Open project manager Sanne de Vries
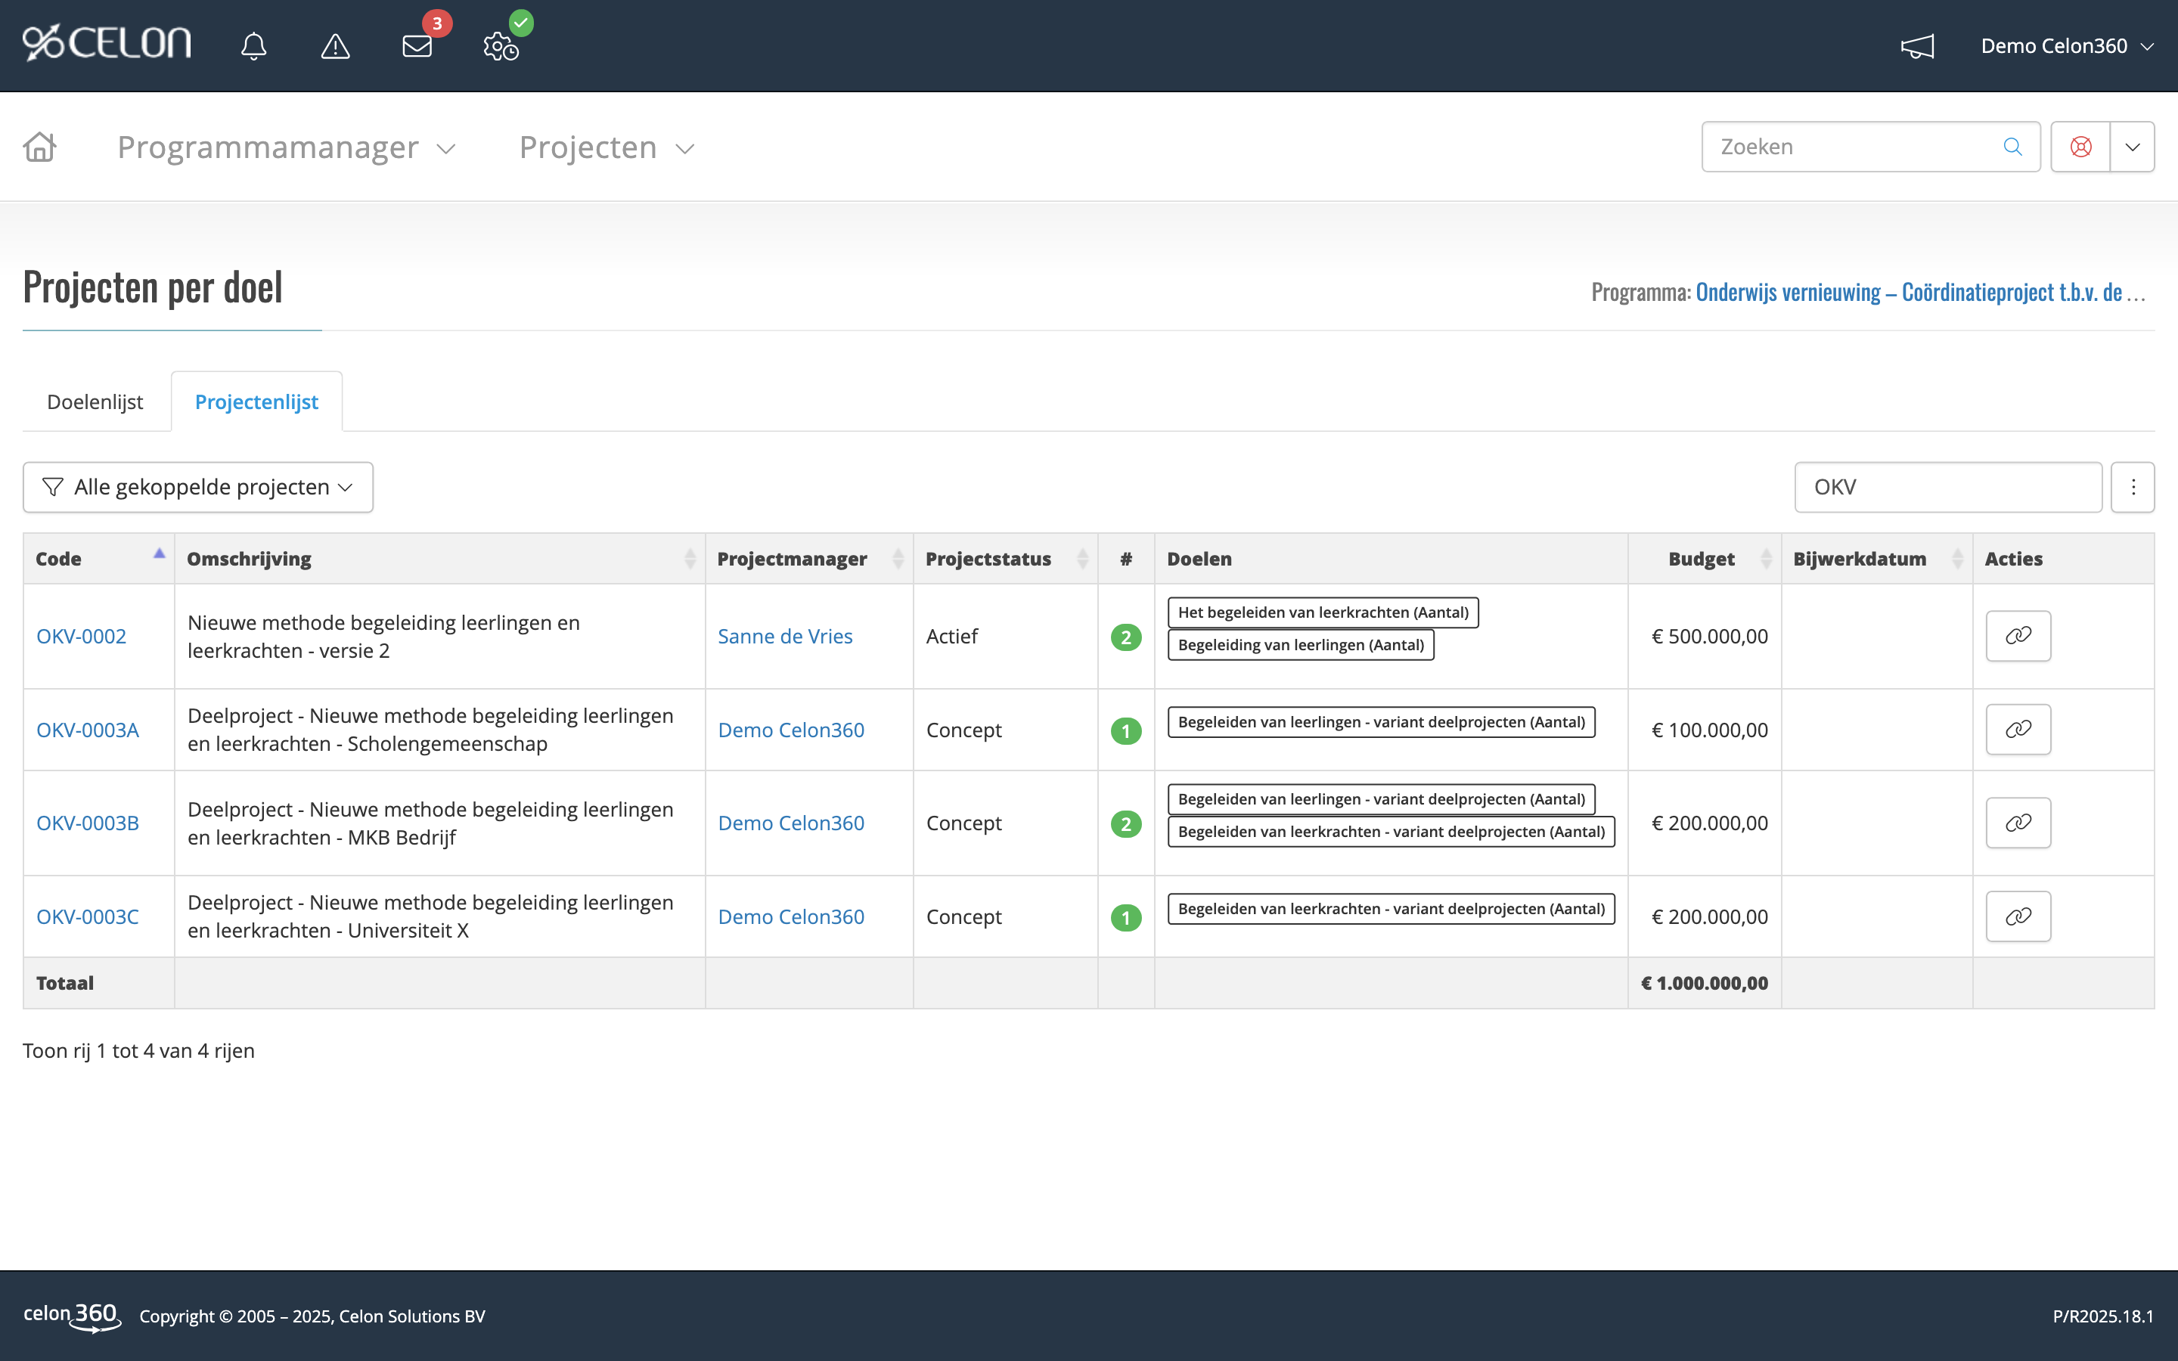The image size is (2178, 1361). click(784, 635)
